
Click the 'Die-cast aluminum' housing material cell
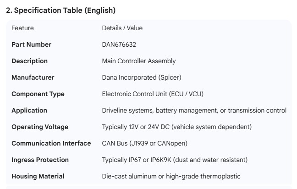coord(171,176)
